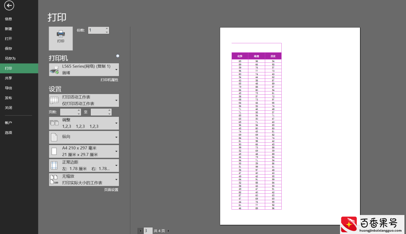This screenshot has height=234, width=406.
Task: Select 共享 in the sidebar
Action: point(19,78)
